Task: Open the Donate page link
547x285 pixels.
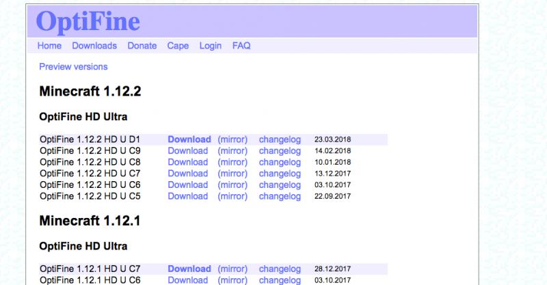Action: [142, 46]
